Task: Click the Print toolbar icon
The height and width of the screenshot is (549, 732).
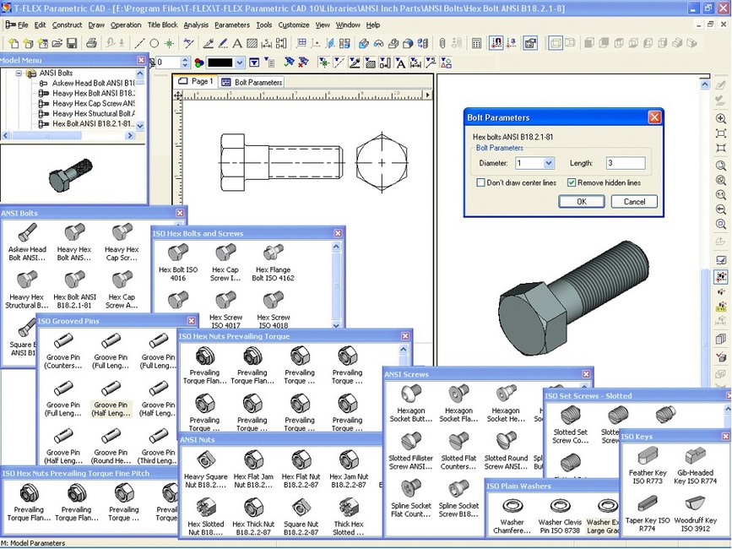Action: [90, 43]
